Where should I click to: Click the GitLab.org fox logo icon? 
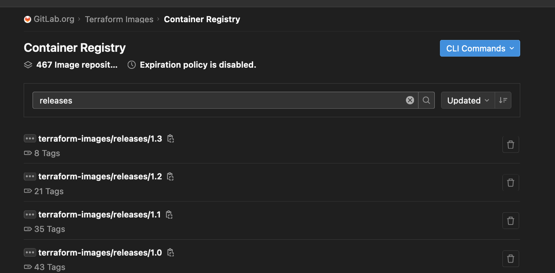27,19
